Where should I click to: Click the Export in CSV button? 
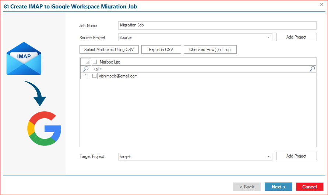(x=161, y=50)
